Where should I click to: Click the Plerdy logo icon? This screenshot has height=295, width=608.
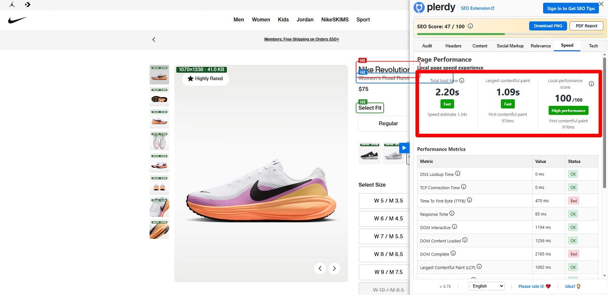pos(419,8)
